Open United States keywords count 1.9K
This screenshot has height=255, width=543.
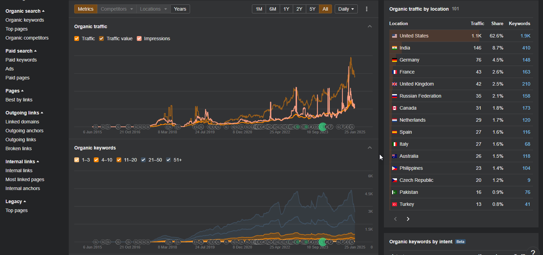pyautogui.click(x=525, y=36)
